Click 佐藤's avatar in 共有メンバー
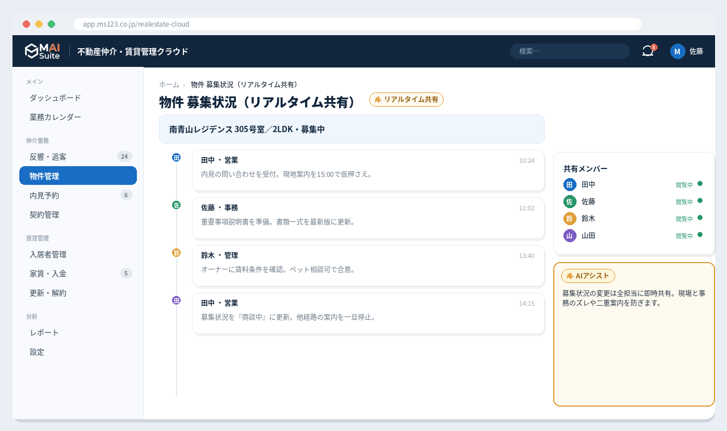Screen dimensions: 727x431 coord(570,201)
